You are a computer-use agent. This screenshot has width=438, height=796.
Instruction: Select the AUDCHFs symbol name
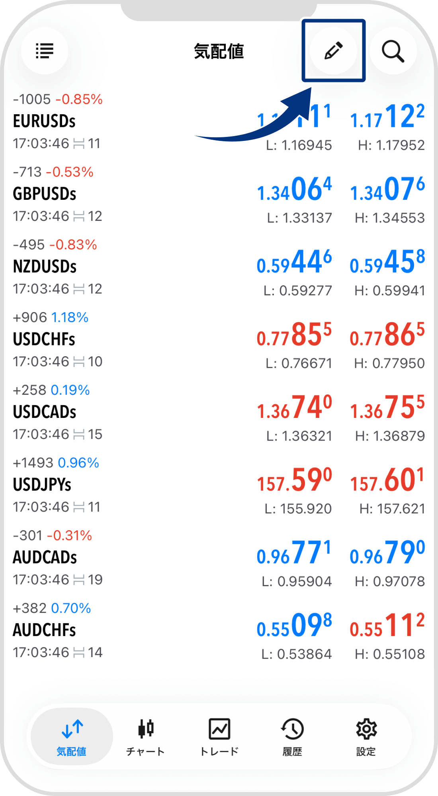click(45, 630)
